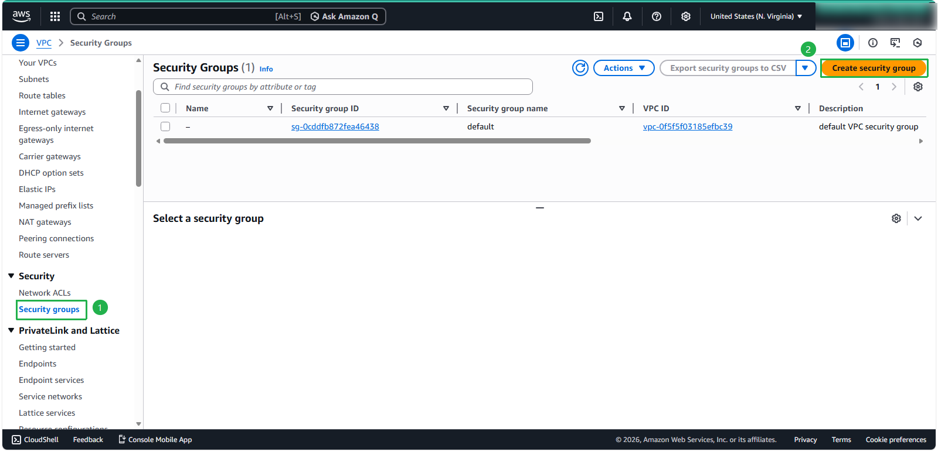The width and height of the screenshot is (938, 452).
Task: Click the Ask Amazon Q icon
Action: 315,16
